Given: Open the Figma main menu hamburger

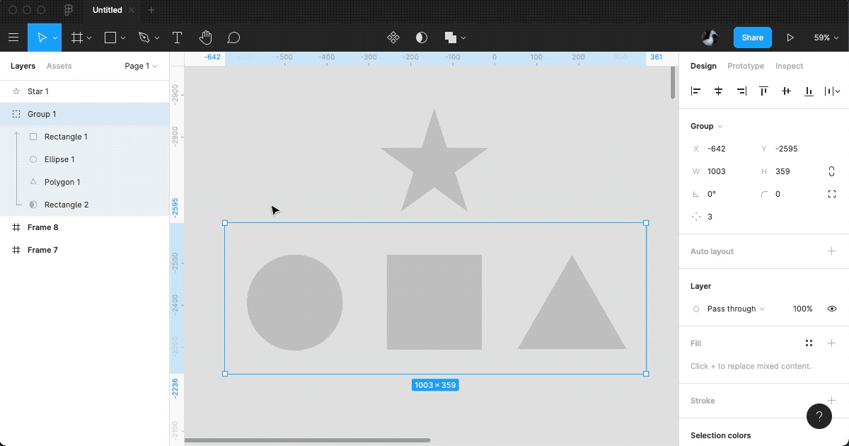Looking at the screenshot, I should (x=13, y=38).
